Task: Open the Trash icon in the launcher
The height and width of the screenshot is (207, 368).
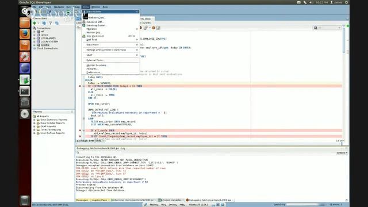Action: pos(25,200)
